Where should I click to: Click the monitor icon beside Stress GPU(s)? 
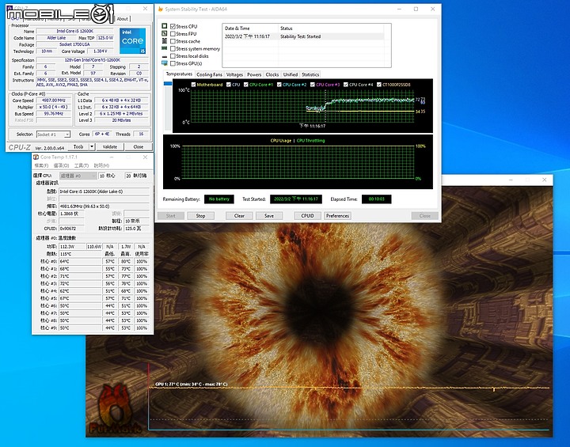tap(165, 63)
